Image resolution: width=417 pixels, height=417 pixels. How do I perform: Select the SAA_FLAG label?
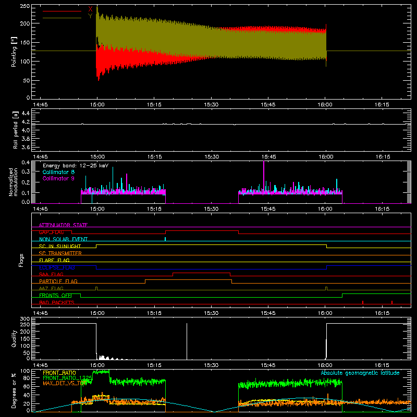[51, 274]
